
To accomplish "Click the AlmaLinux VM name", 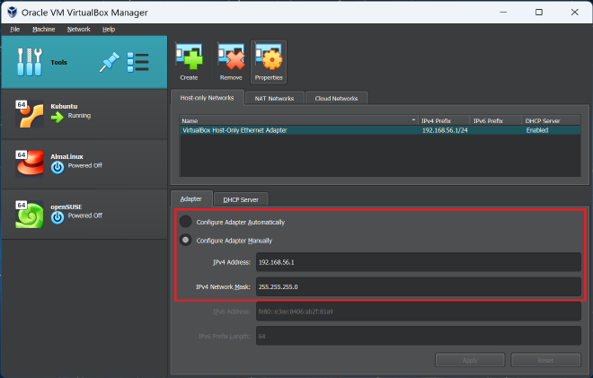I will coord(67,156).
